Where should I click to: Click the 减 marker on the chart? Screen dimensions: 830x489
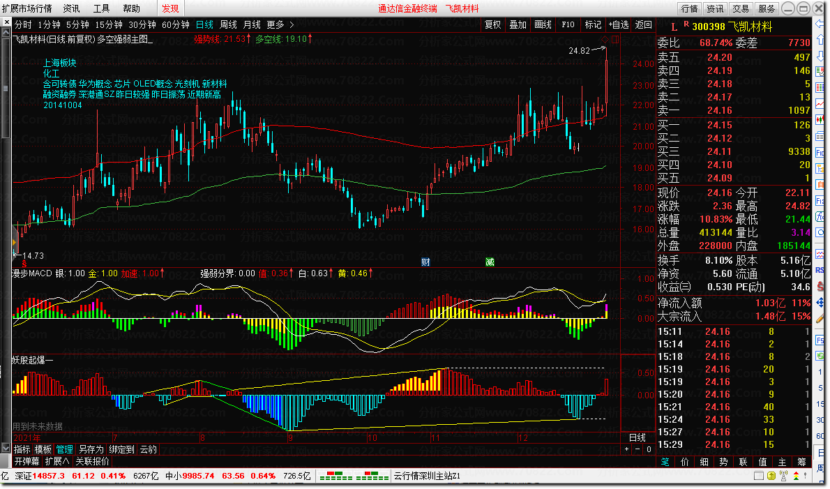pyautogui.click(x=490, y=262)
